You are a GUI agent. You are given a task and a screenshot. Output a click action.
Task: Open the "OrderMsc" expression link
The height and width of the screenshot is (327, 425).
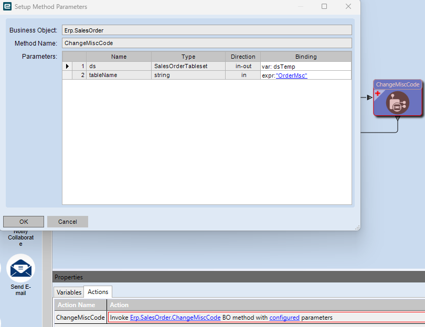point(291,75)
